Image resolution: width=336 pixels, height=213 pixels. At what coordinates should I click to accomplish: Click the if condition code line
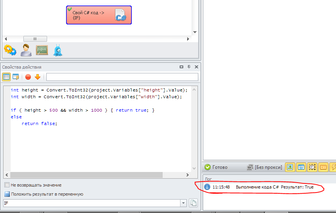coord(82,110)
